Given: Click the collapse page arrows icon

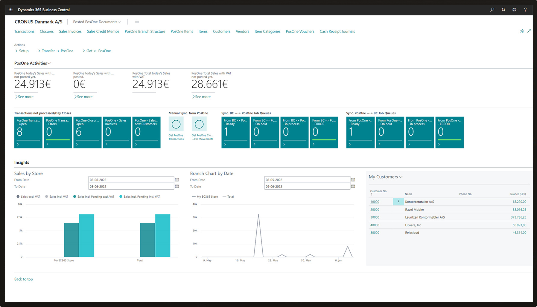Looking at the screenshot, I should 529,31.
